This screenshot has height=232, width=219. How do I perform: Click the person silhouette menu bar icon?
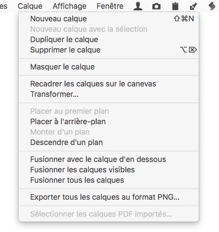pos(138,7)
